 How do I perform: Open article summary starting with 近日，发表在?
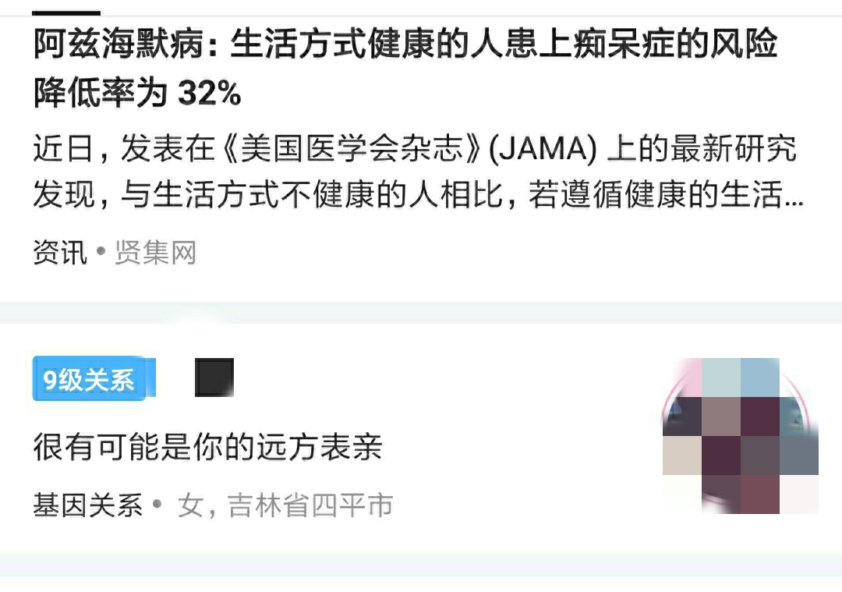pyautogui.click(x=419, y=171)
